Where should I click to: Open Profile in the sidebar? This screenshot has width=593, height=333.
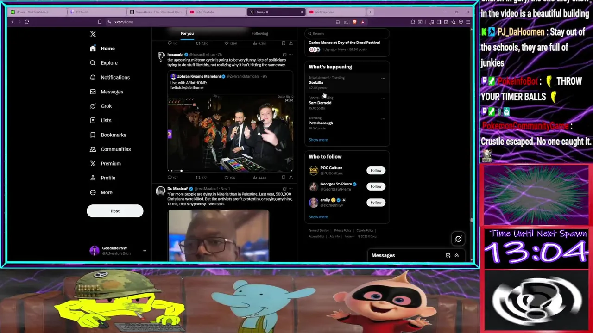(x=102, y=178)
